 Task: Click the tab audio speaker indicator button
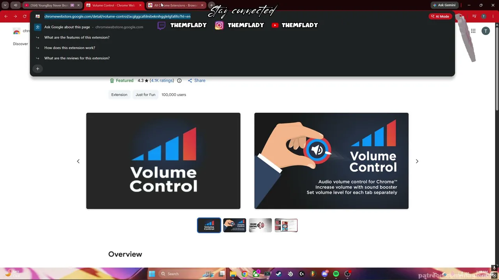(x=15, y=5)
